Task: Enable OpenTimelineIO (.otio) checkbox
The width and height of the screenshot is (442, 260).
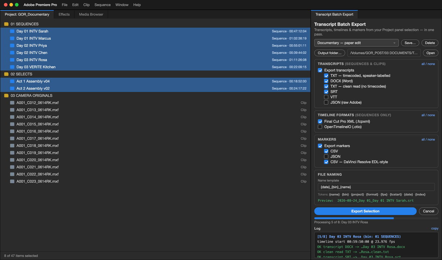Action: pyautogui.click(x=320, y=127)
